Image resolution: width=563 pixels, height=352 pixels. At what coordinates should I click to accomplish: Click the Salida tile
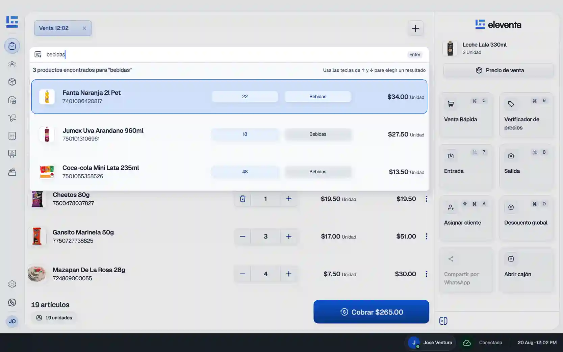pyautogui.click(x=526, y=167)
